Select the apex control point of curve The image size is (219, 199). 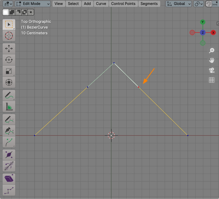click(x=114, y=63)
